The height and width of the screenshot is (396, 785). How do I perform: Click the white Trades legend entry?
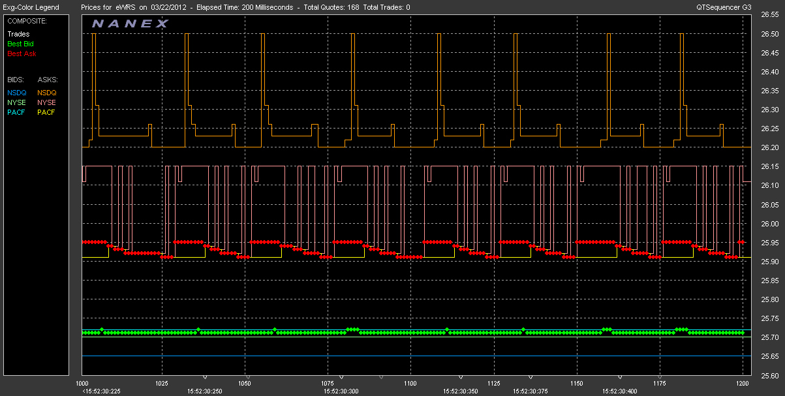[18, 34]
